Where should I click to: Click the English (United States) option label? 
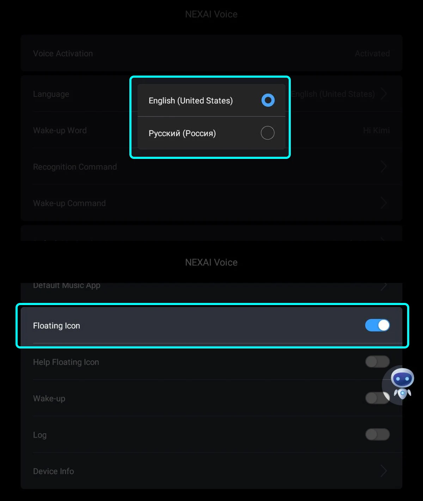click(x=191, y=101)
